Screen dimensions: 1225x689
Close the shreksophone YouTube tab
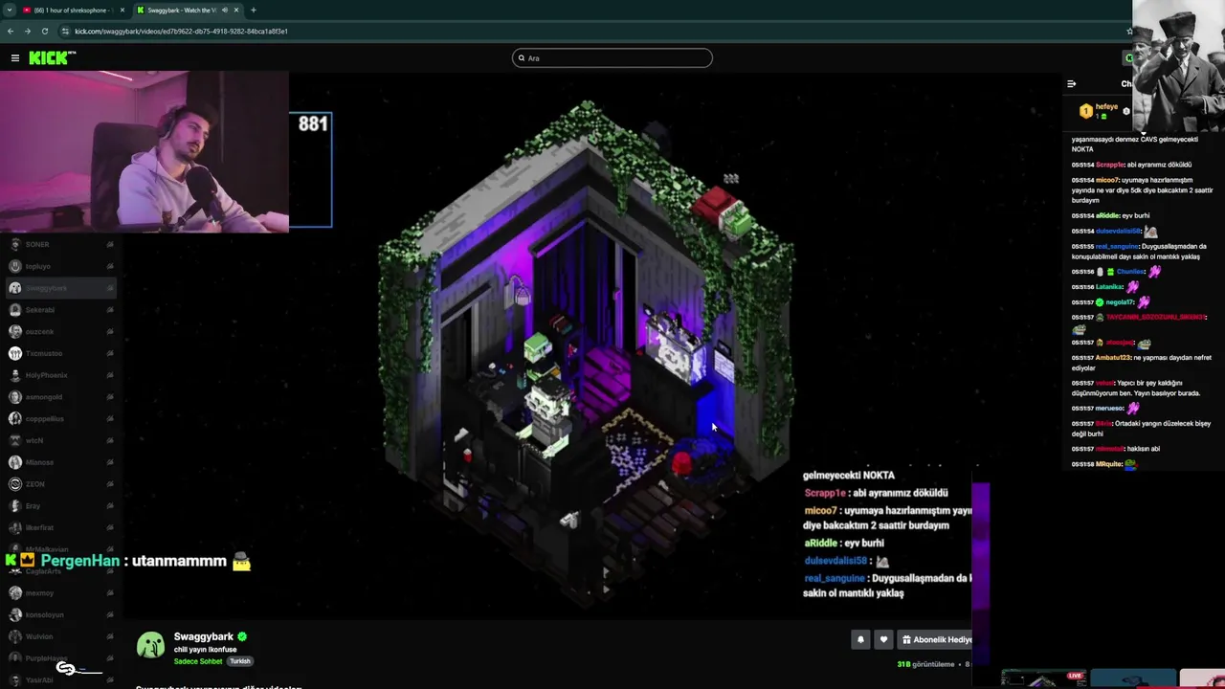(x=123, y=10)
